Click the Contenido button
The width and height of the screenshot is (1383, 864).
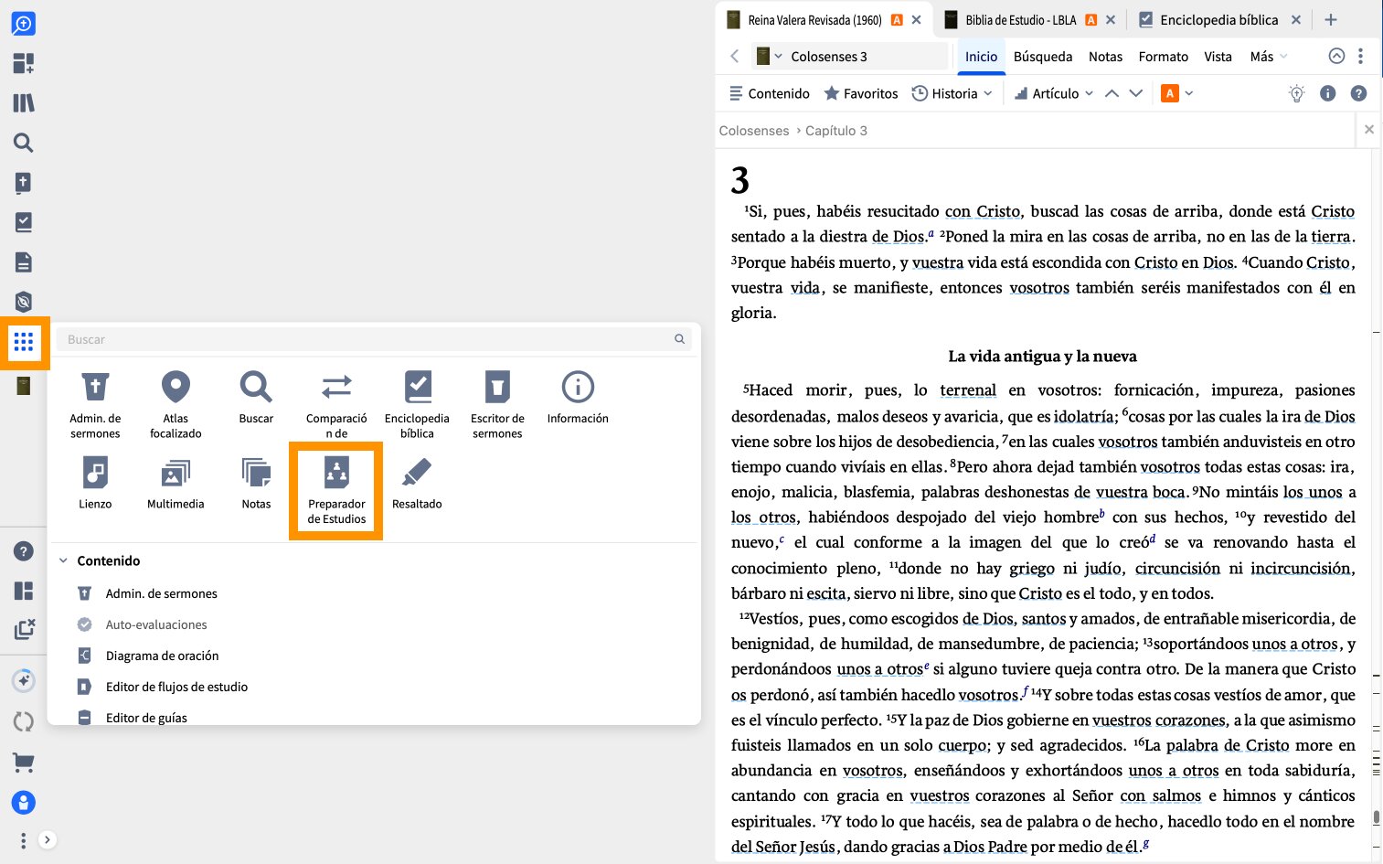769,93
